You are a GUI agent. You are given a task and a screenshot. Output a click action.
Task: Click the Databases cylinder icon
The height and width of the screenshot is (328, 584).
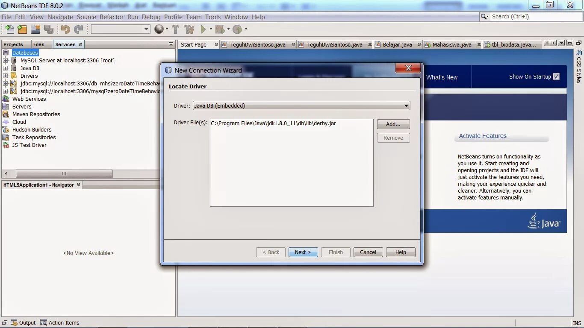click(x=6, y=53)
